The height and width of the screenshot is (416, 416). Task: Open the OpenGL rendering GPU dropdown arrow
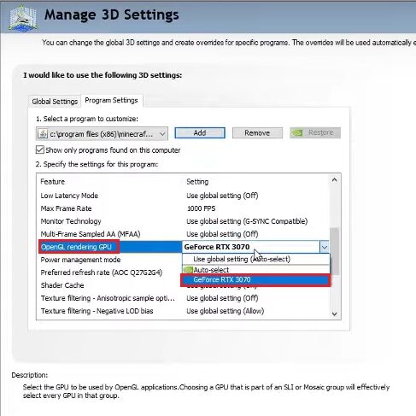325,247
